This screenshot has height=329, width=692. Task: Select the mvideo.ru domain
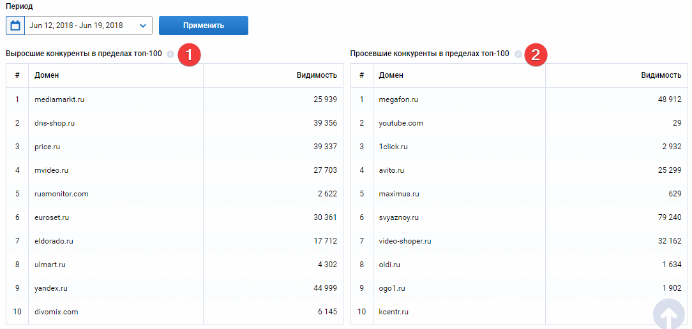51,170
